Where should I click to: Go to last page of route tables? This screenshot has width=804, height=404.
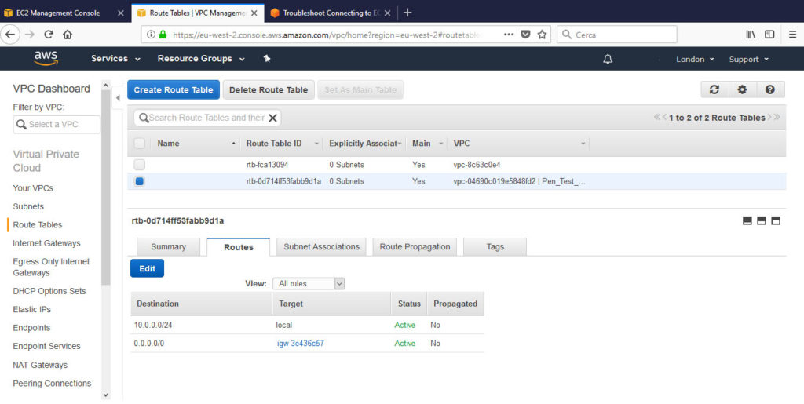pyautogui.click(x=777, y=117)
